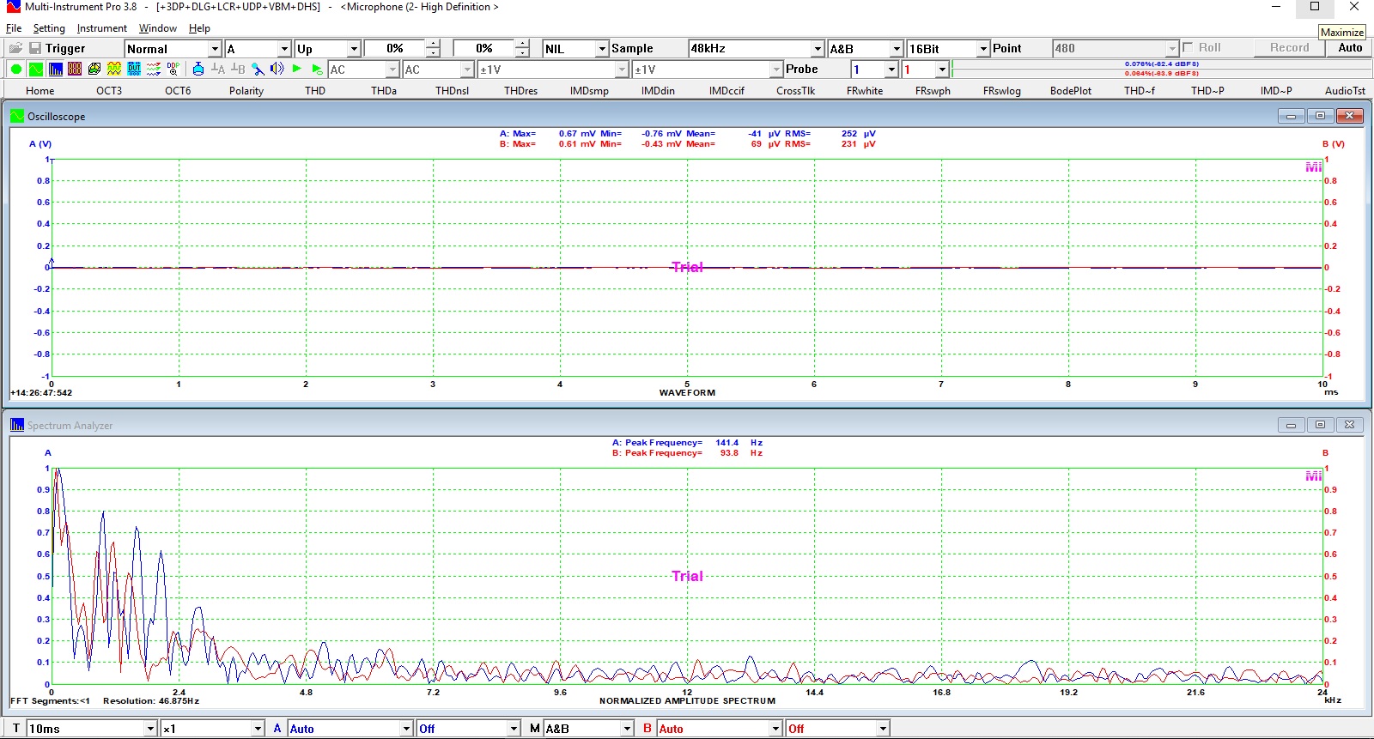Click the channel B zeroing icon
Viewport: 1374px width, 739px height.
point(238,70)
